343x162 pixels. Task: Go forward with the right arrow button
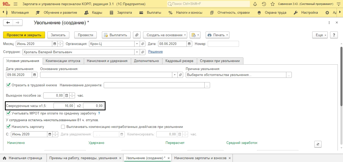18,23
